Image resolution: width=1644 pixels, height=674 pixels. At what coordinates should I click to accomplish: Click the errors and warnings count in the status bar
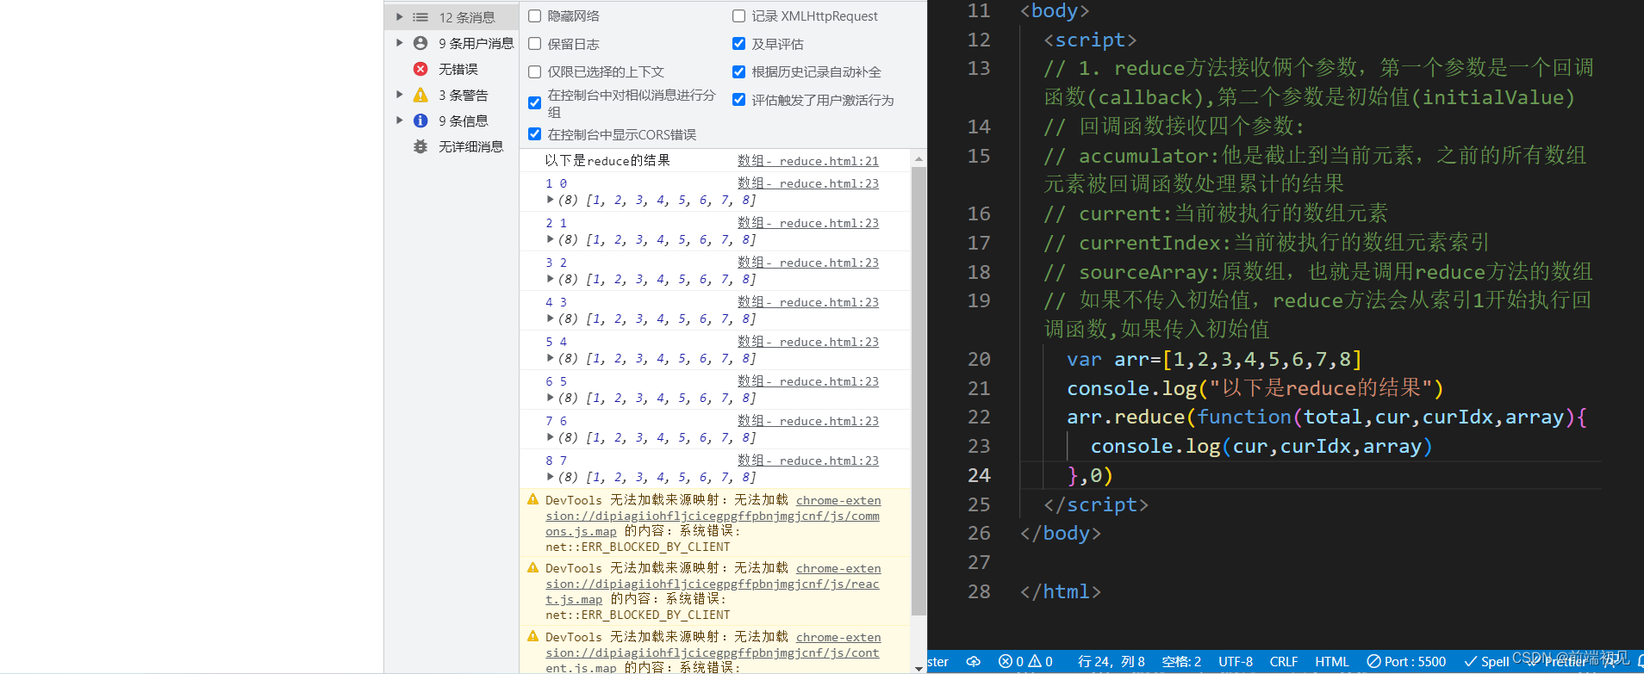click(x=1025, y=661)
